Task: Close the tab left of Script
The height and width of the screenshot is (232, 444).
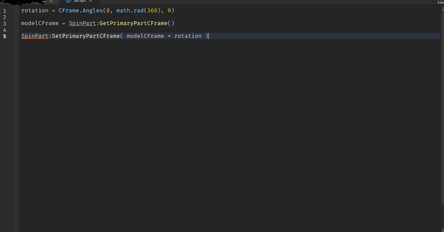Action: tap(51, 1)
